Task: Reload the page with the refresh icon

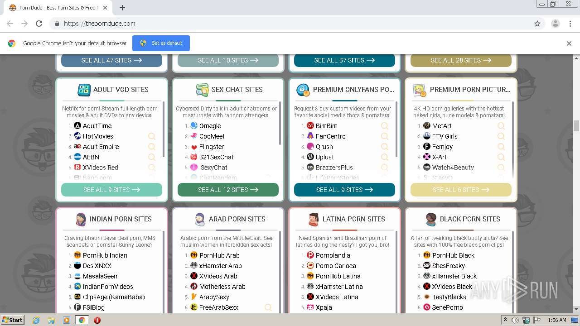Action: pyautogui.click(x=39, y=24)
